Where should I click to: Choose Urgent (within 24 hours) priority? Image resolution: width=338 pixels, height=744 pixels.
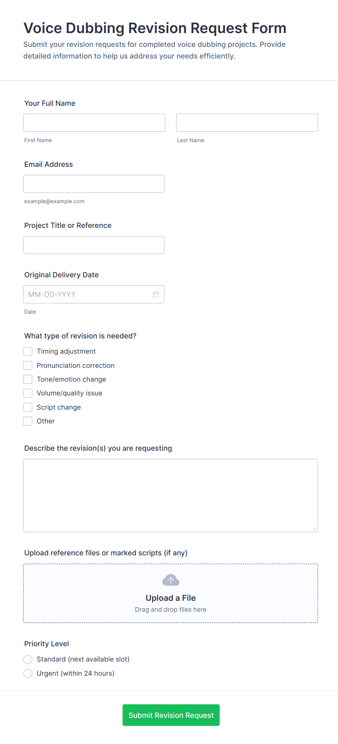[x=28, y=673]
